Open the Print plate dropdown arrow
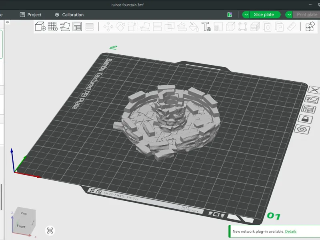The width and height of the screenshot is (320, 240). click(289, 15)
